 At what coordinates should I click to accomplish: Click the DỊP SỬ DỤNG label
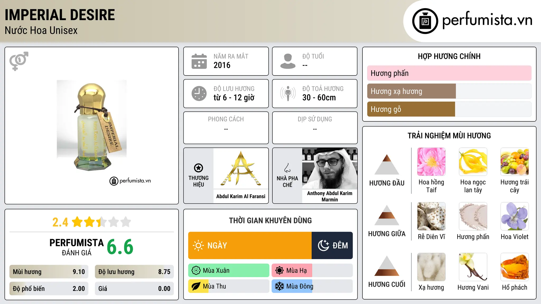(x=315, y=119)
